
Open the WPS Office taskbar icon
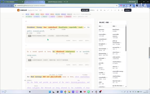tap(85, 92)
